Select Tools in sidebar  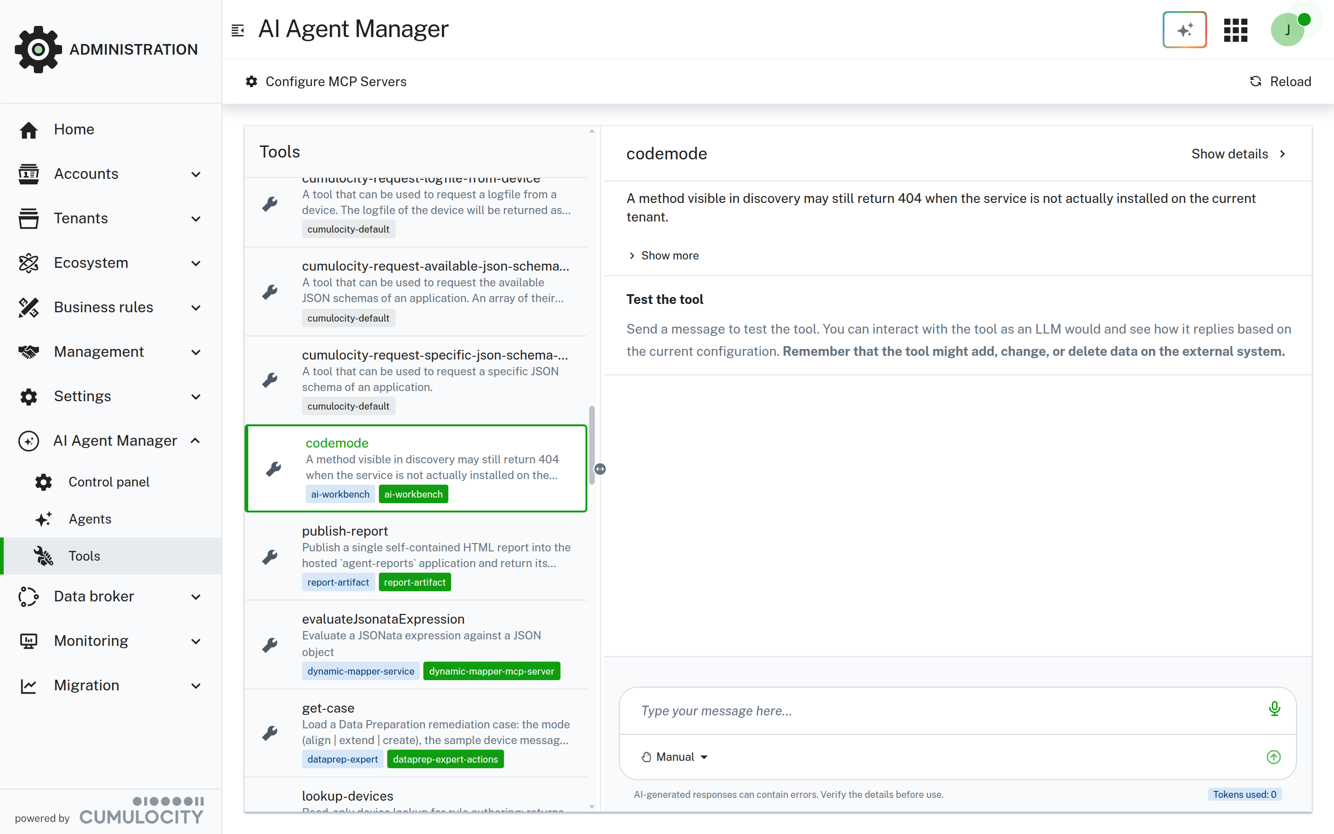pyautogui.click(x=111, y=556)
